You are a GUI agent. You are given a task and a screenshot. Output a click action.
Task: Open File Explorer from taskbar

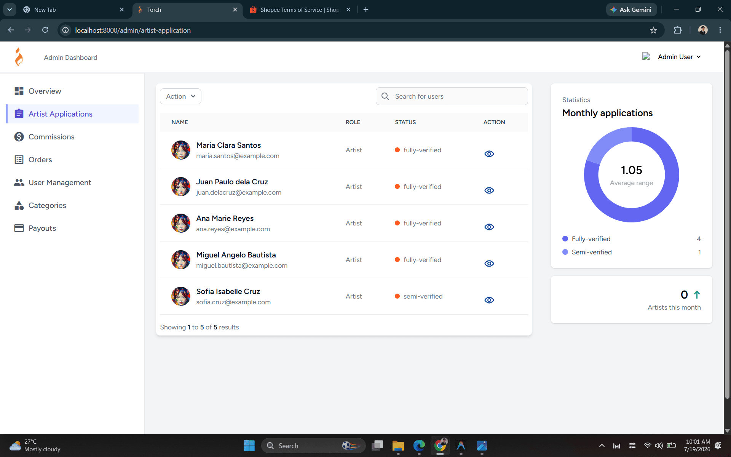(x=398, y=446)
